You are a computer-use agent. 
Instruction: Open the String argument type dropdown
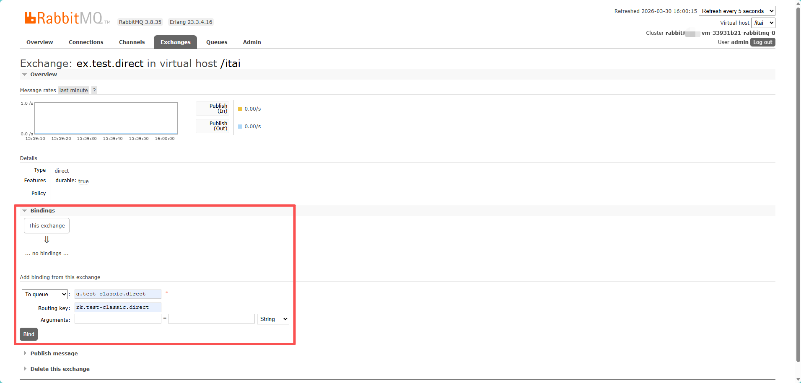[x=273, y=319]
